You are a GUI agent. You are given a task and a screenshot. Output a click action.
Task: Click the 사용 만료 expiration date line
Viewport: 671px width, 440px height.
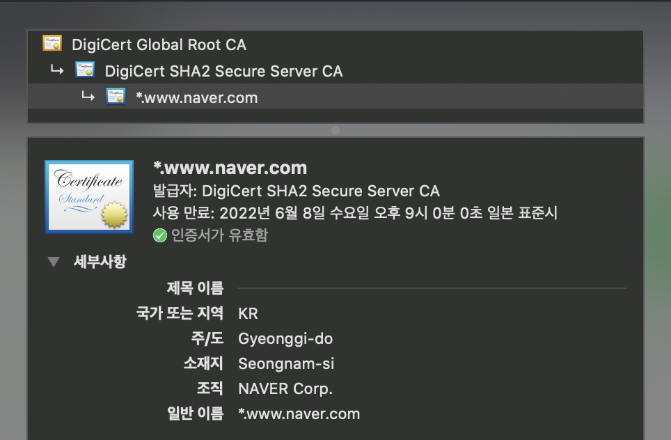355,213
